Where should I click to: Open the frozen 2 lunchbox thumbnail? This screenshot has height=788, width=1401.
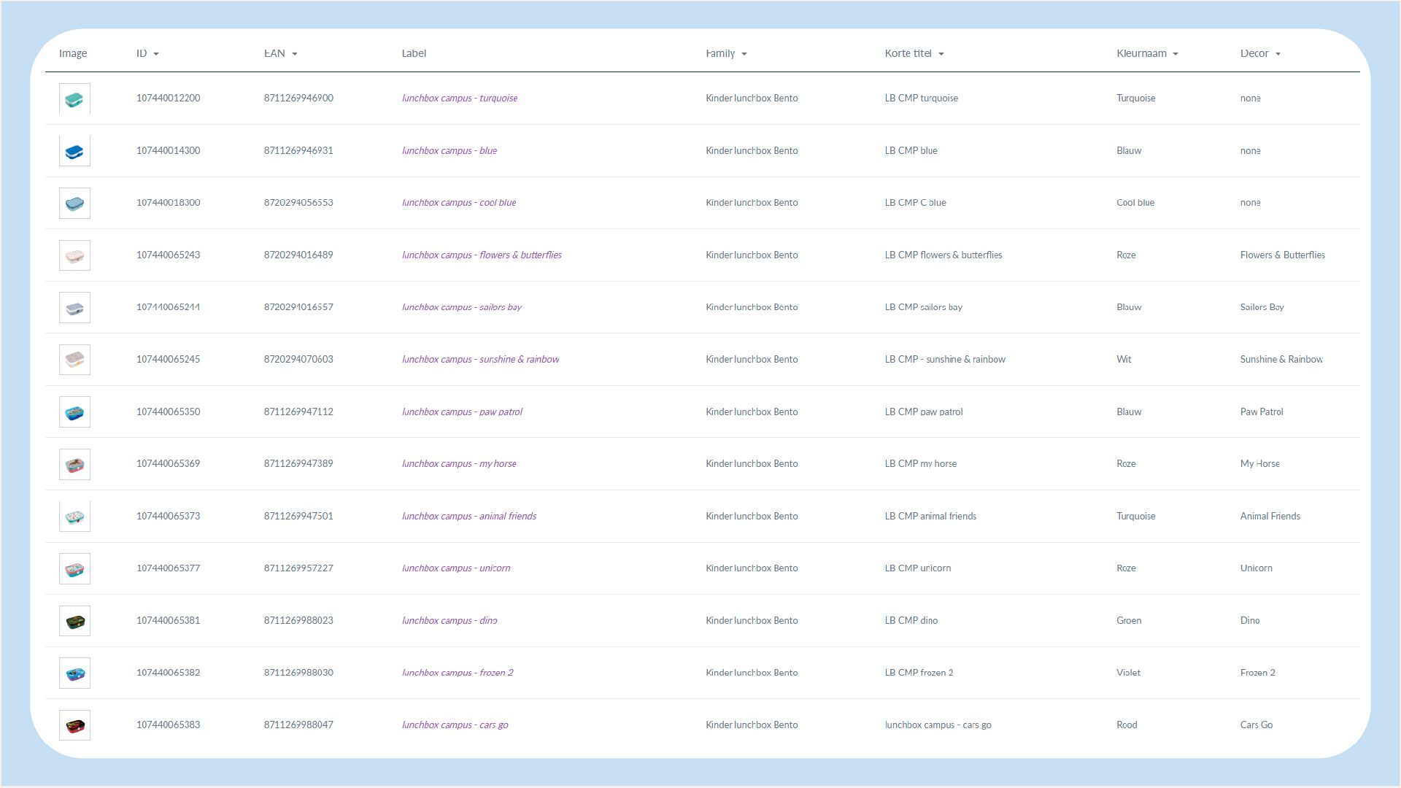click(x=74, y=673)
